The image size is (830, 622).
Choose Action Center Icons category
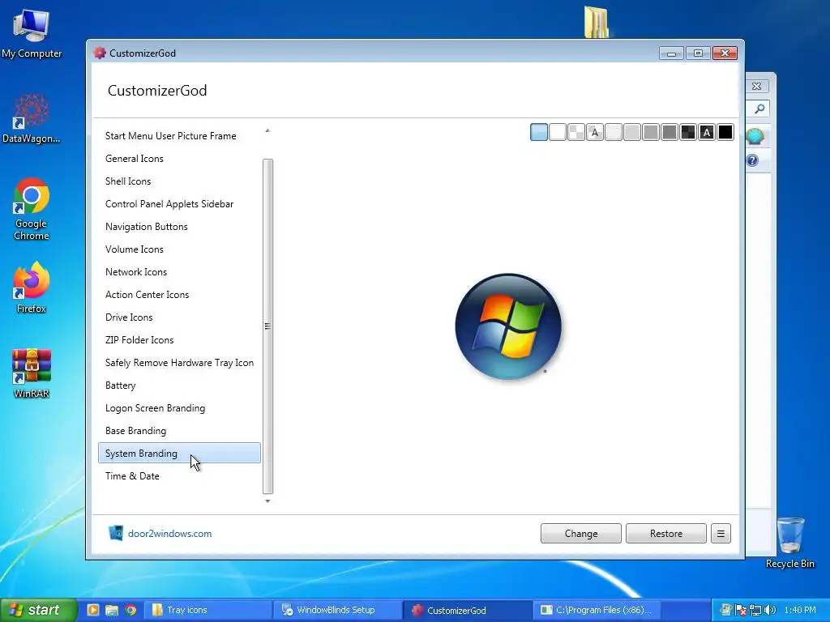(179, 295)
